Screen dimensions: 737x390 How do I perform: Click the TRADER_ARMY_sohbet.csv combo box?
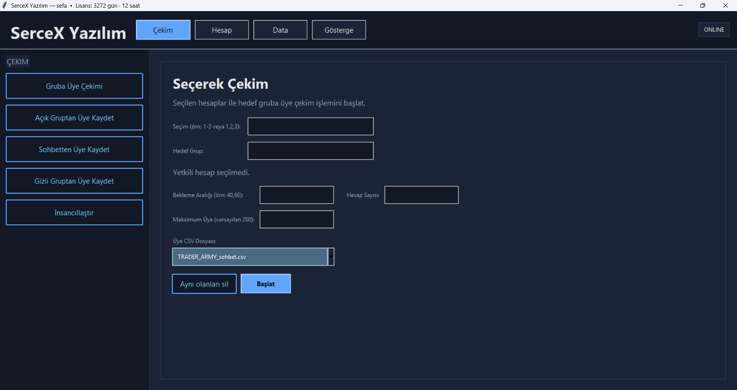tap(250, 257)
